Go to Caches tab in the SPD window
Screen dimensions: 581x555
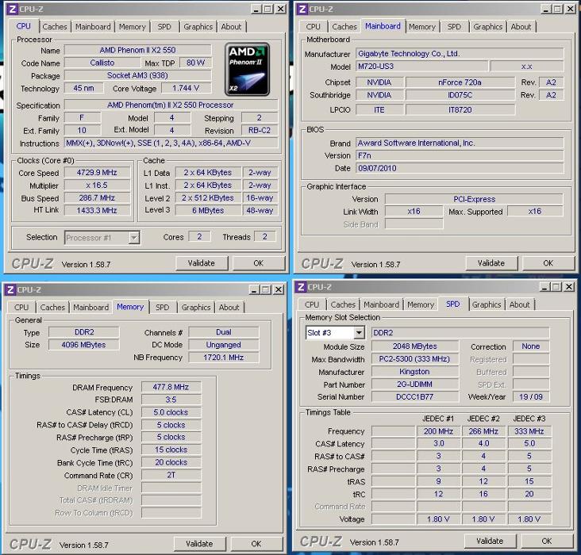point(343,304)
